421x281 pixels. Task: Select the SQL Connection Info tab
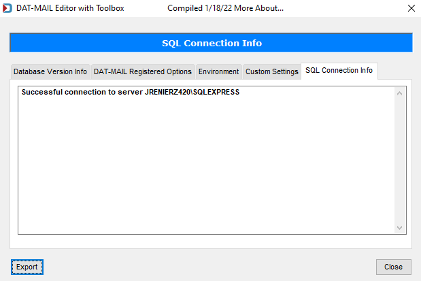339,71
